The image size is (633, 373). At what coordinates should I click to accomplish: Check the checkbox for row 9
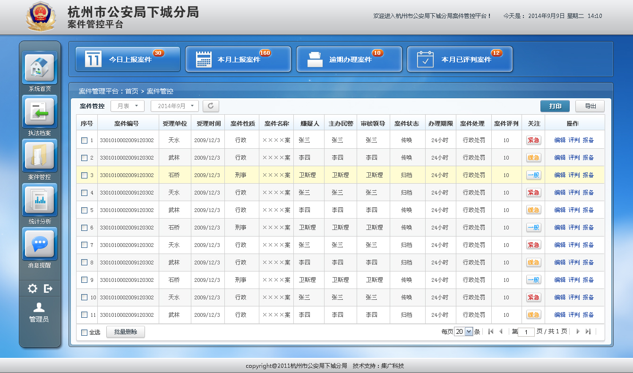coord(84,280)
